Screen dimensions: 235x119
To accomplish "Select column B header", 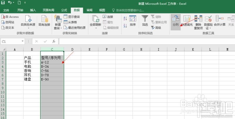I will pyautogui.click(x=32, y=49).
